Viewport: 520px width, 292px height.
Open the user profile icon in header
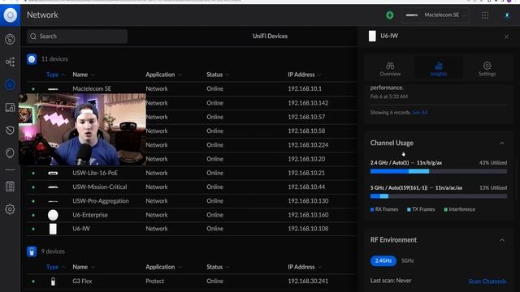tap(507, 15)
